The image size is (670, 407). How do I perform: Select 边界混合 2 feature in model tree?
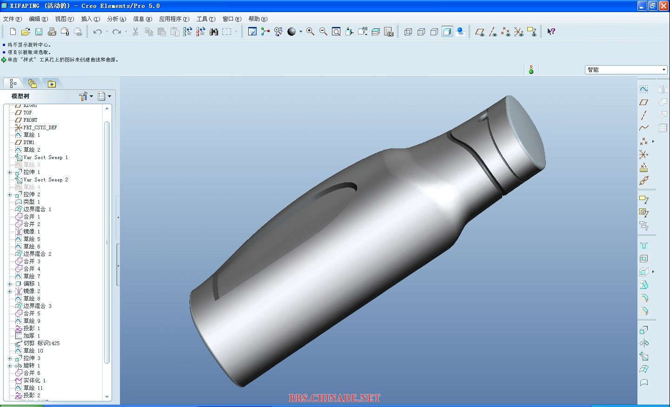pyautogui.click(x=37, y=254)
